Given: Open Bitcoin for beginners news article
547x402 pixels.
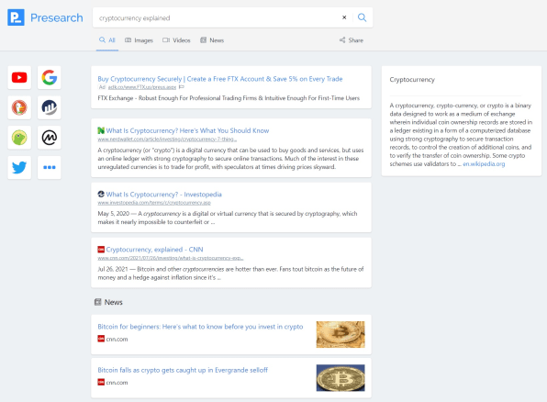Looking at the screenshot, I should click(200, 327).
